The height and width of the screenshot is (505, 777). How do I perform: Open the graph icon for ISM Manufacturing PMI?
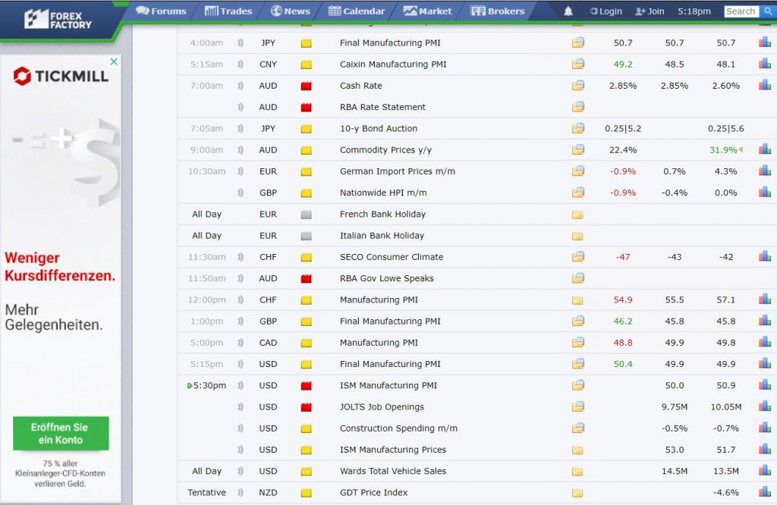click(764, 385)
